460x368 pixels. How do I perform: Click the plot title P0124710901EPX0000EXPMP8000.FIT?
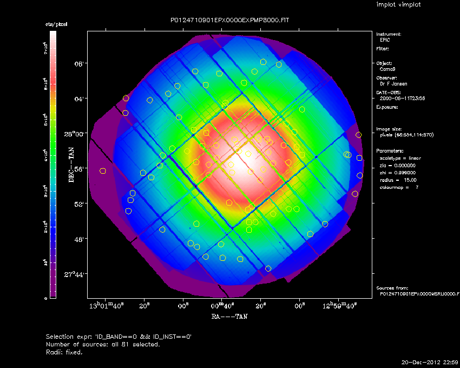229,20
